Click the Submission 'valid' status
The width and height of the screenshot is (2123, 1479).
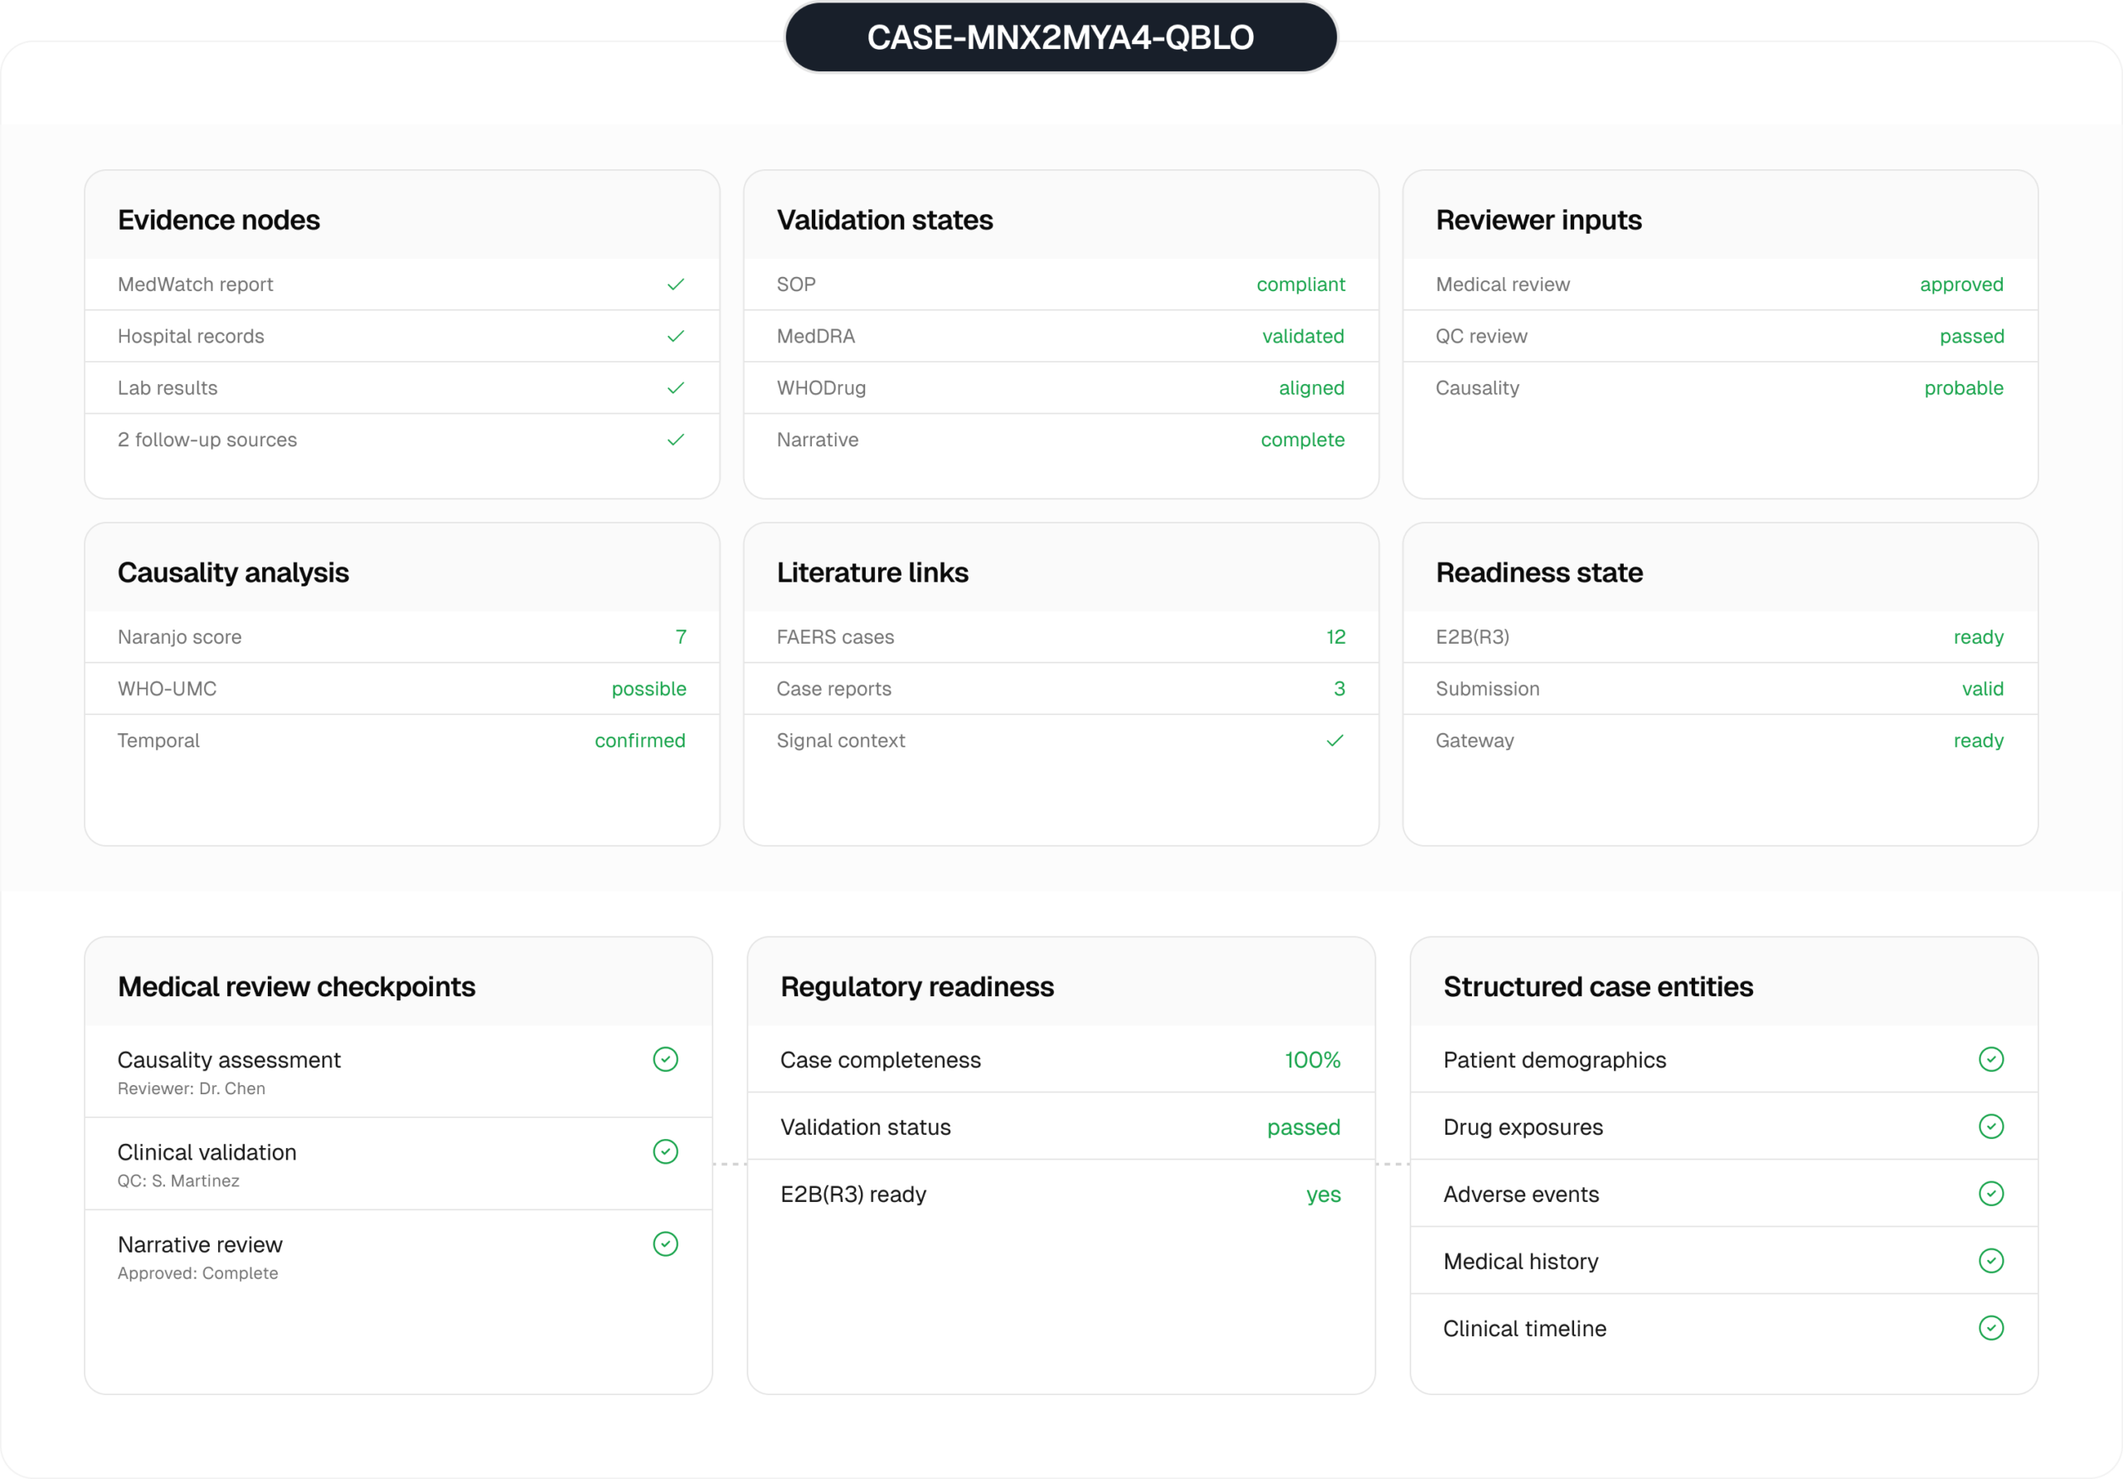pyautogui.click(x=1983, y=689)
